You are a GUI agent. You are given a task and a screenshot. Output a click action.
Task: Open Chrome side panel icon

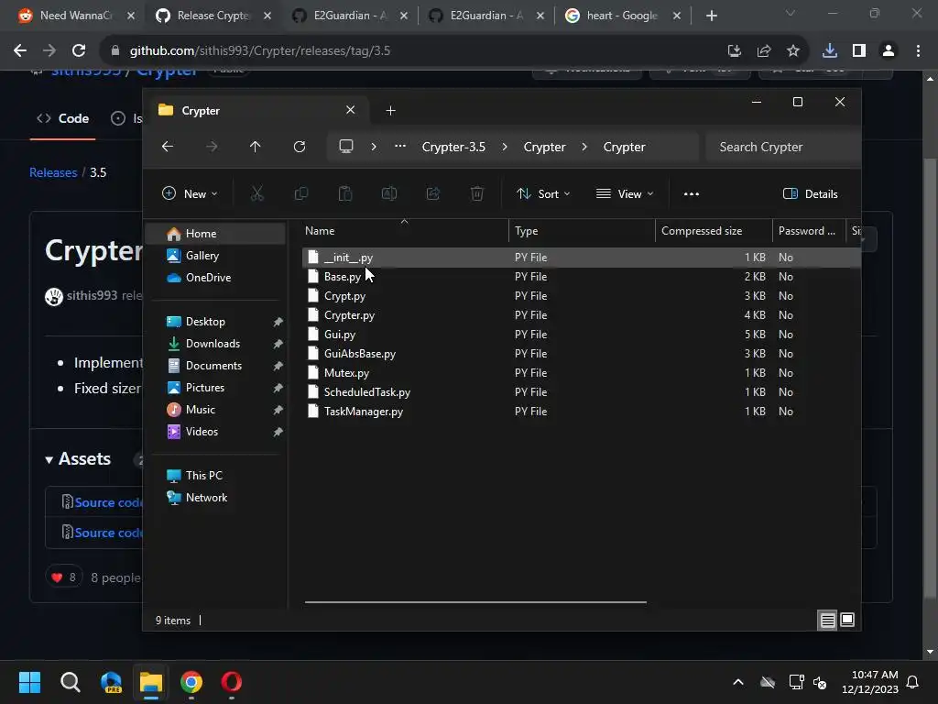[859, 51]
